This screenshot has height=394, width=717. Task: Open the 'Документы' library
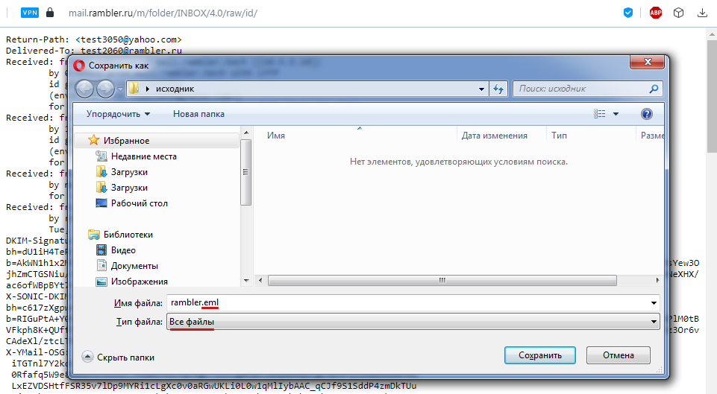point(134,266)
